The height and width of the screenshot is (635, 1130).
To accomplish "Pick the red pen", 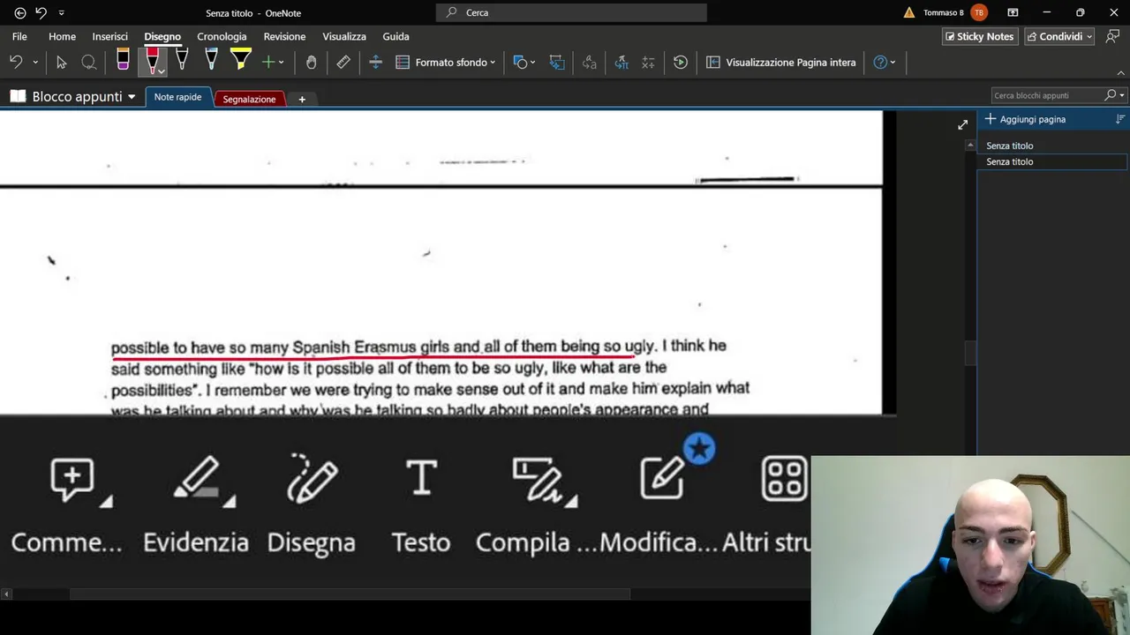I will point(152,60).
